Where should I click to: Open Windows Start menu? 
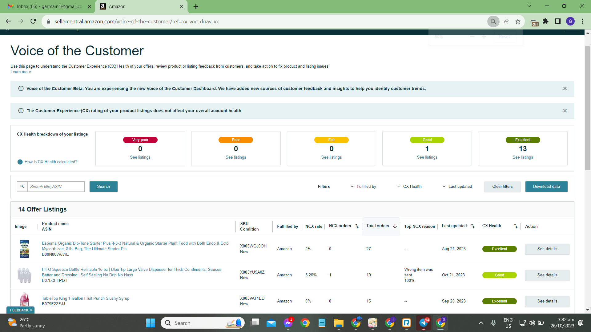click(x=151, y=323)
